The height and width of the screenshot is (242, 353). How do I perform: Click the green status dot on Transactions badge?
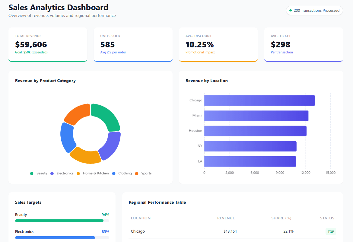290,10
